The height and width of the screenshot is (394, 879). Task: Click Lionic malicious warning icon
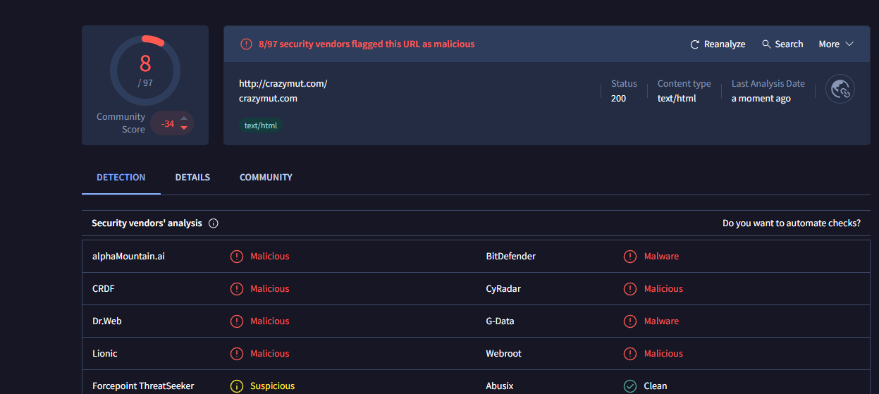click(237, 354)
